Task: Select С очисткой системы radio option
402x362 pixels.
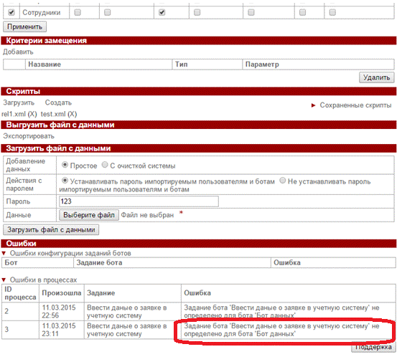Action: [x=105, y=165]
